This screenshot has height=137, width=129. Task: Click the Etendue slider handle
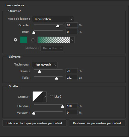[x=63, y=107]
